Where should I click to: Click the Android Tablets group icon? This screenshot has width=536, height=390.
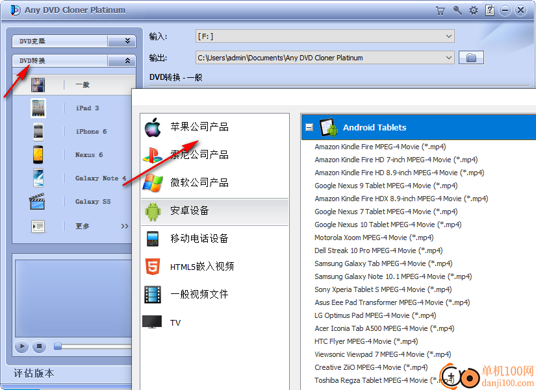[329, 127]
